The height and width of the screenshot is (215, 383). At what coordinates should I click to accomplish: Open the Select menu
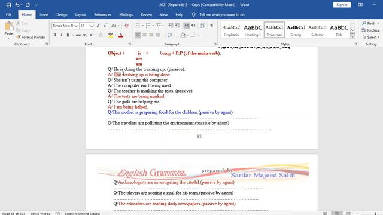[371, 37]
